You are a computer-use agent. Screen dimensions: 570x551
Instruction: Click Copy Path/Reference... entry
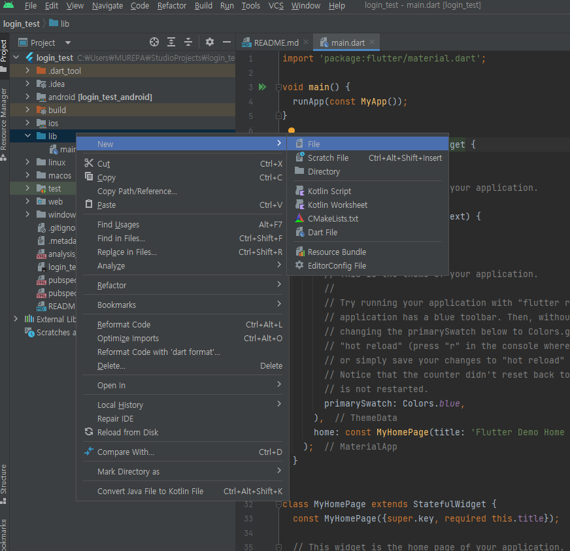click(183, 191)
